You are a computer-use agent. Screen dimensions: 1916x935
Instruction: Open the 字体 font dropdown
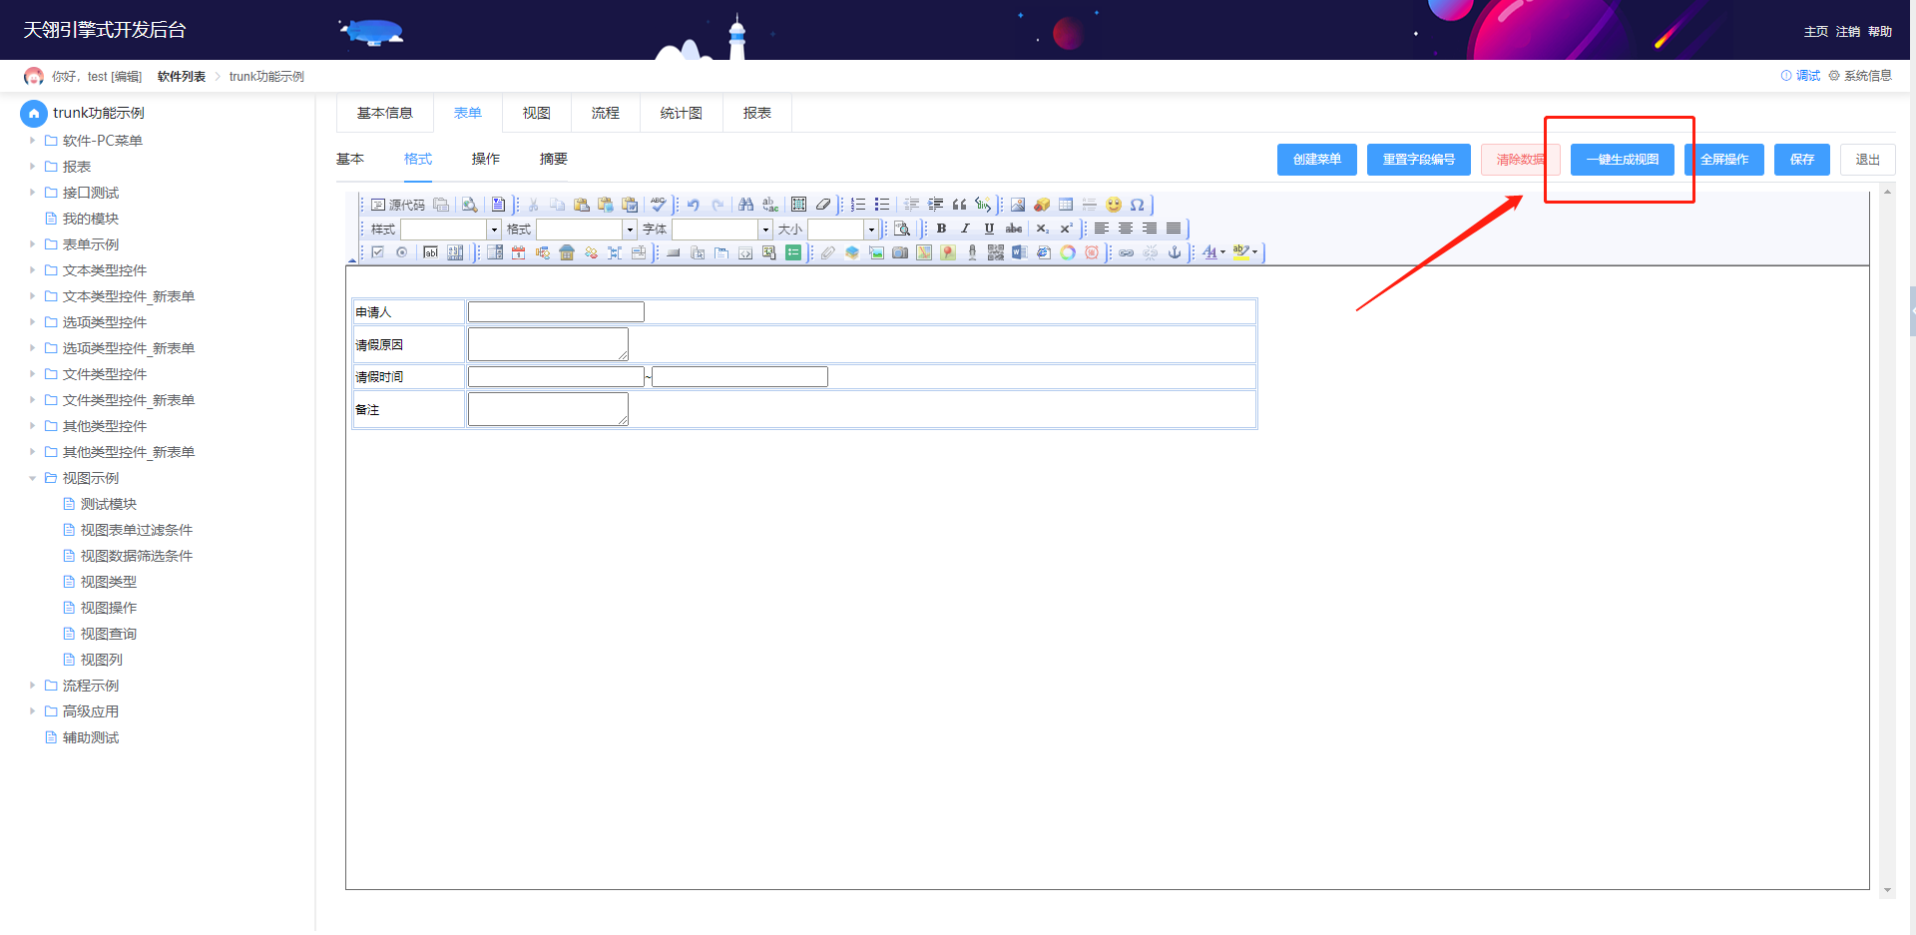(x=722, y=230)
